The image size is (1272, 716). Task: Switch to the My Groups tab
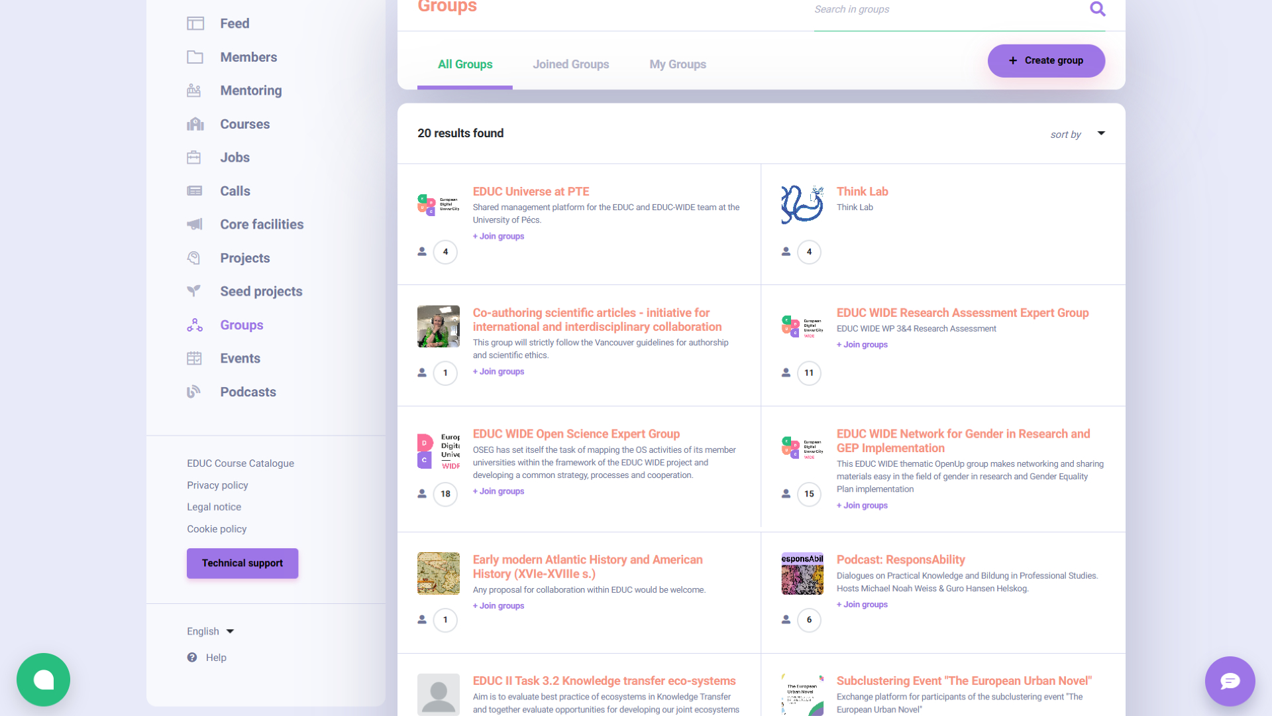click(x=677, y=64)
